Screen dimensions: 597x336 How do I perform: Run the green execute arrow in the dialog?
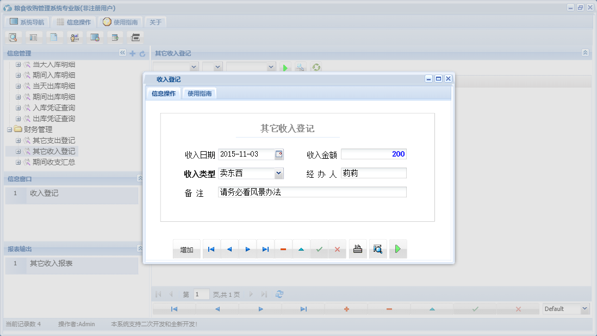click(398, 249)
